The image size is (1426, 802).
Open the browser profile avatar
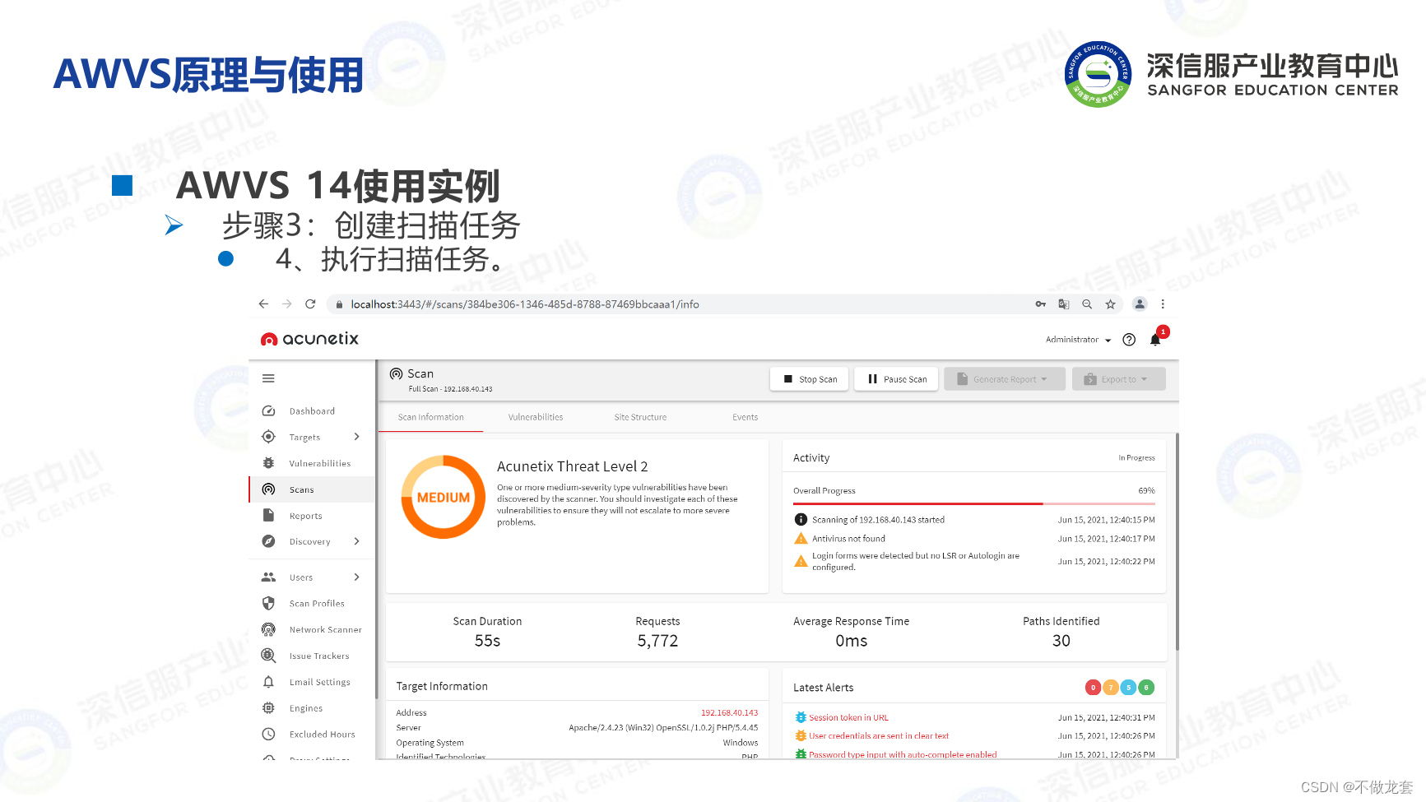(x=1140, y=304)
